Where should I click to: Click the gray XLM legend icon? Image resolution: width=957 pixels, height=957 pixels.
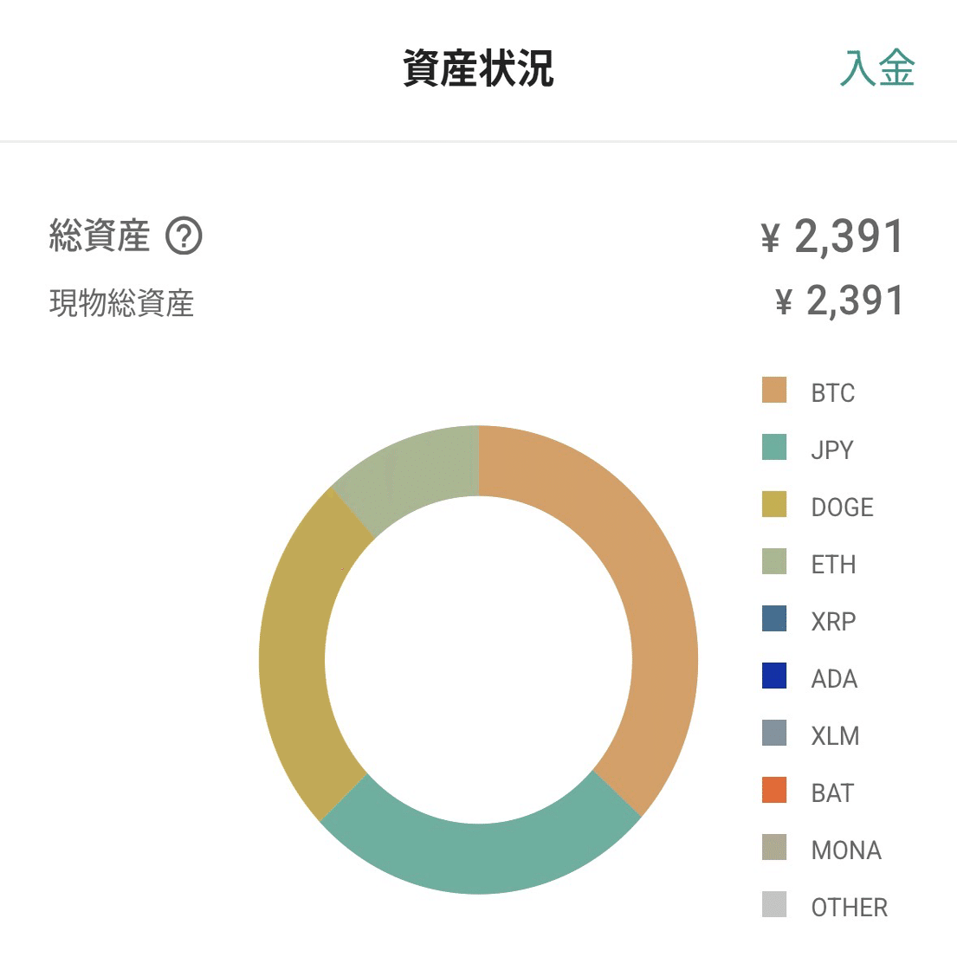point(773,735)
